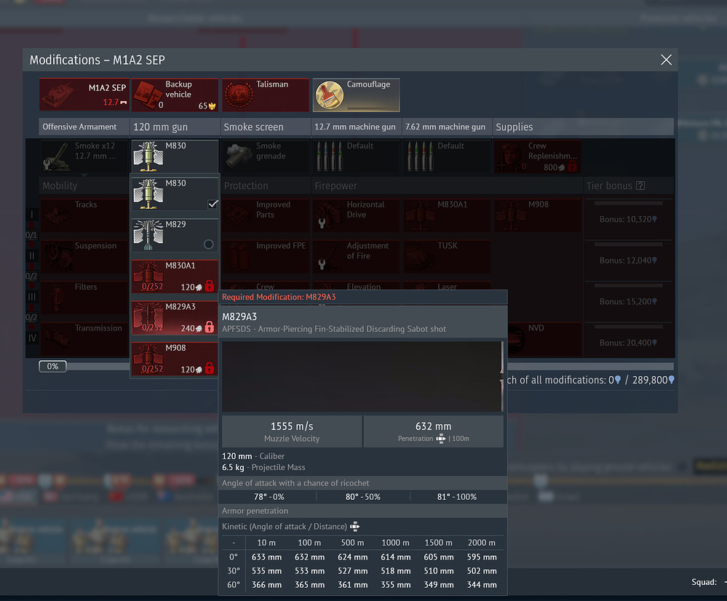Select the Improved Parts modification

(266, 215)
